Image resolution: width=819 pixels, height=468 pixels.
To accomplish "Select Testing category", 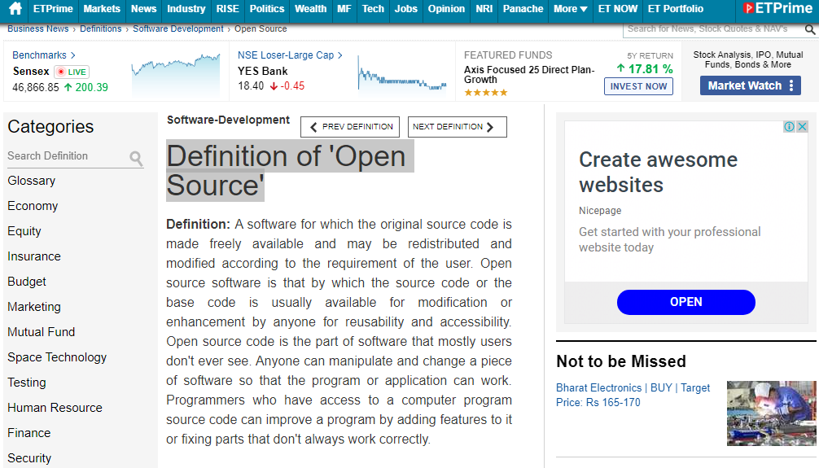I will click(27, 383).
